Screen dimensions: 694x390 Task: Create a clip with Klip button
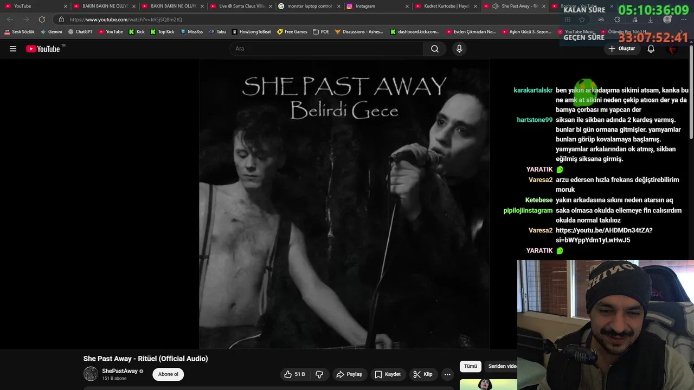423,374
